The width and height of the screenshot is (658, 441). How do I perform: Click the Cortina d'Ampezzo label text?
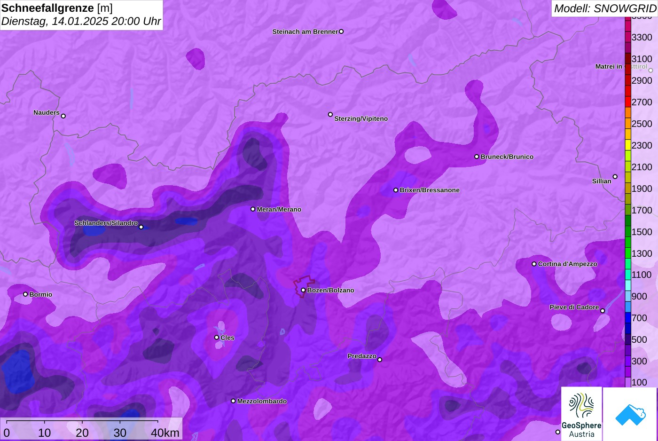[568, 264]
